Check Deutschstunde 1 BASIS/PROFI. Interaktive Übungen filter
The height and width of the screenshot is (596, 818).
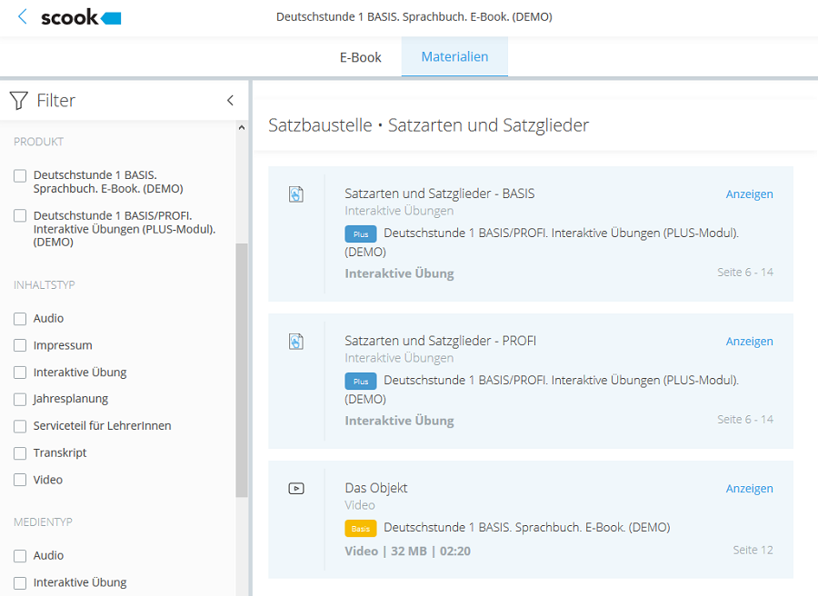point(20,215)
